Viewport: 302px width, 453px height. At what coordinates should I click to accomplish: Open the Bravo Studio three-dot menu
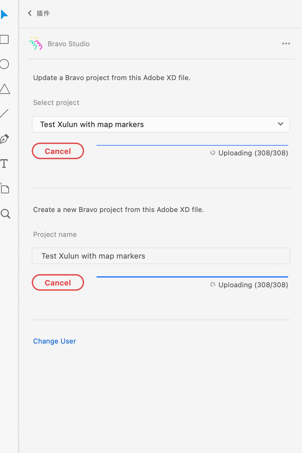tap(286, 44)
